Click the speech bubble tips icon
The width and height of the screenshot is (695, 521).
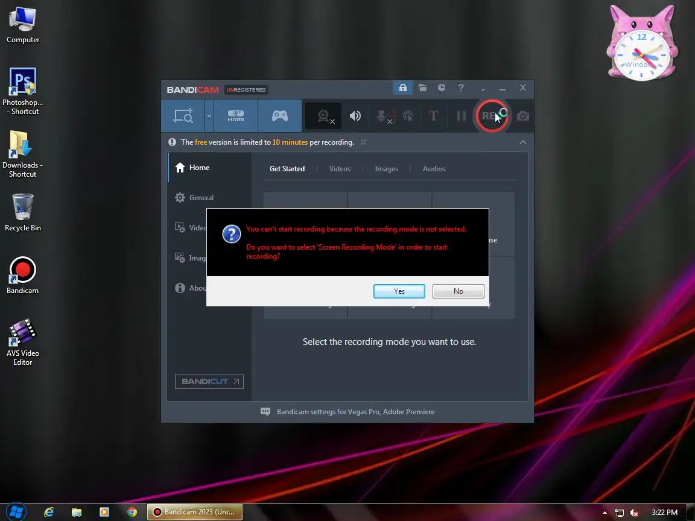point(265,412)
